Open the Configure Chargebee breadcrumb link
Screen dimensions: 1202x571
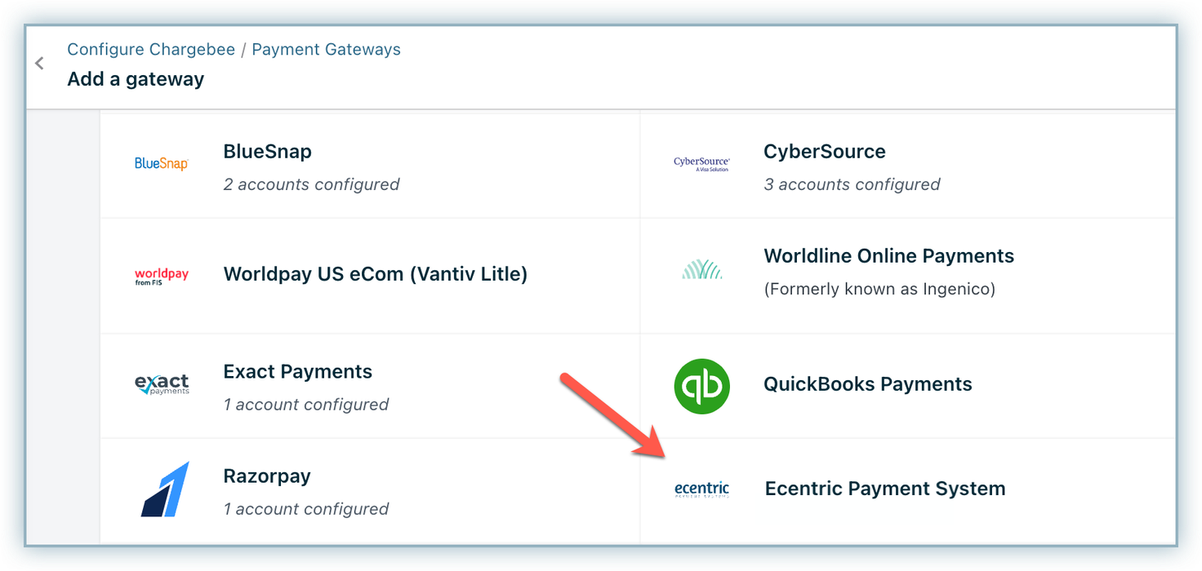click(150, 50)
